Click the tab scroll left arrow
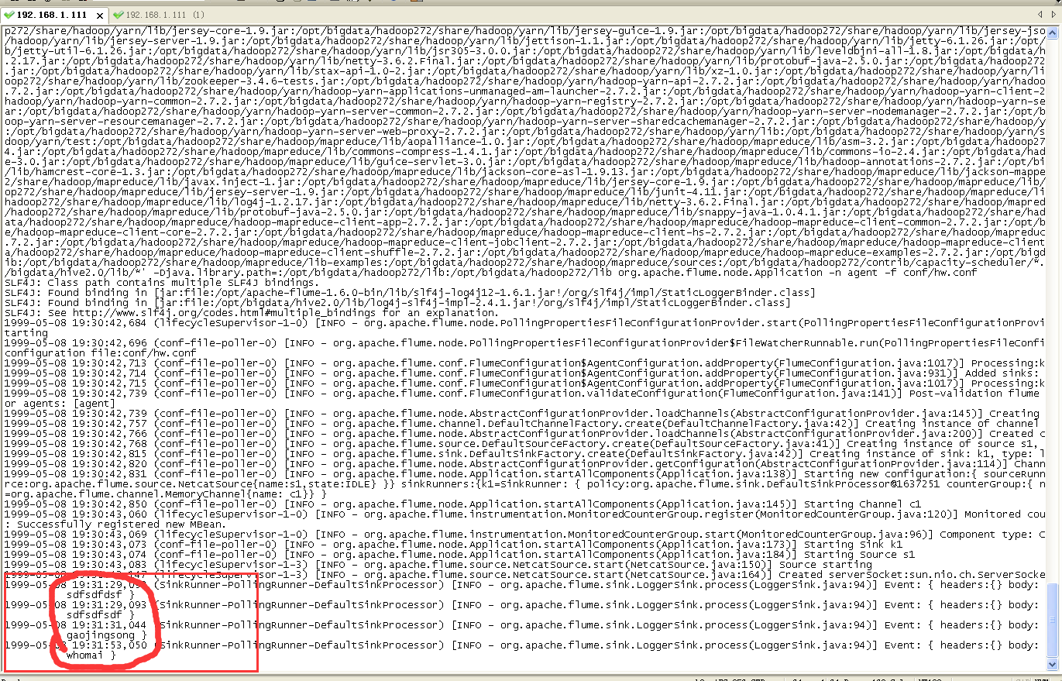Screen dimensions: 1062x681 1040,15
